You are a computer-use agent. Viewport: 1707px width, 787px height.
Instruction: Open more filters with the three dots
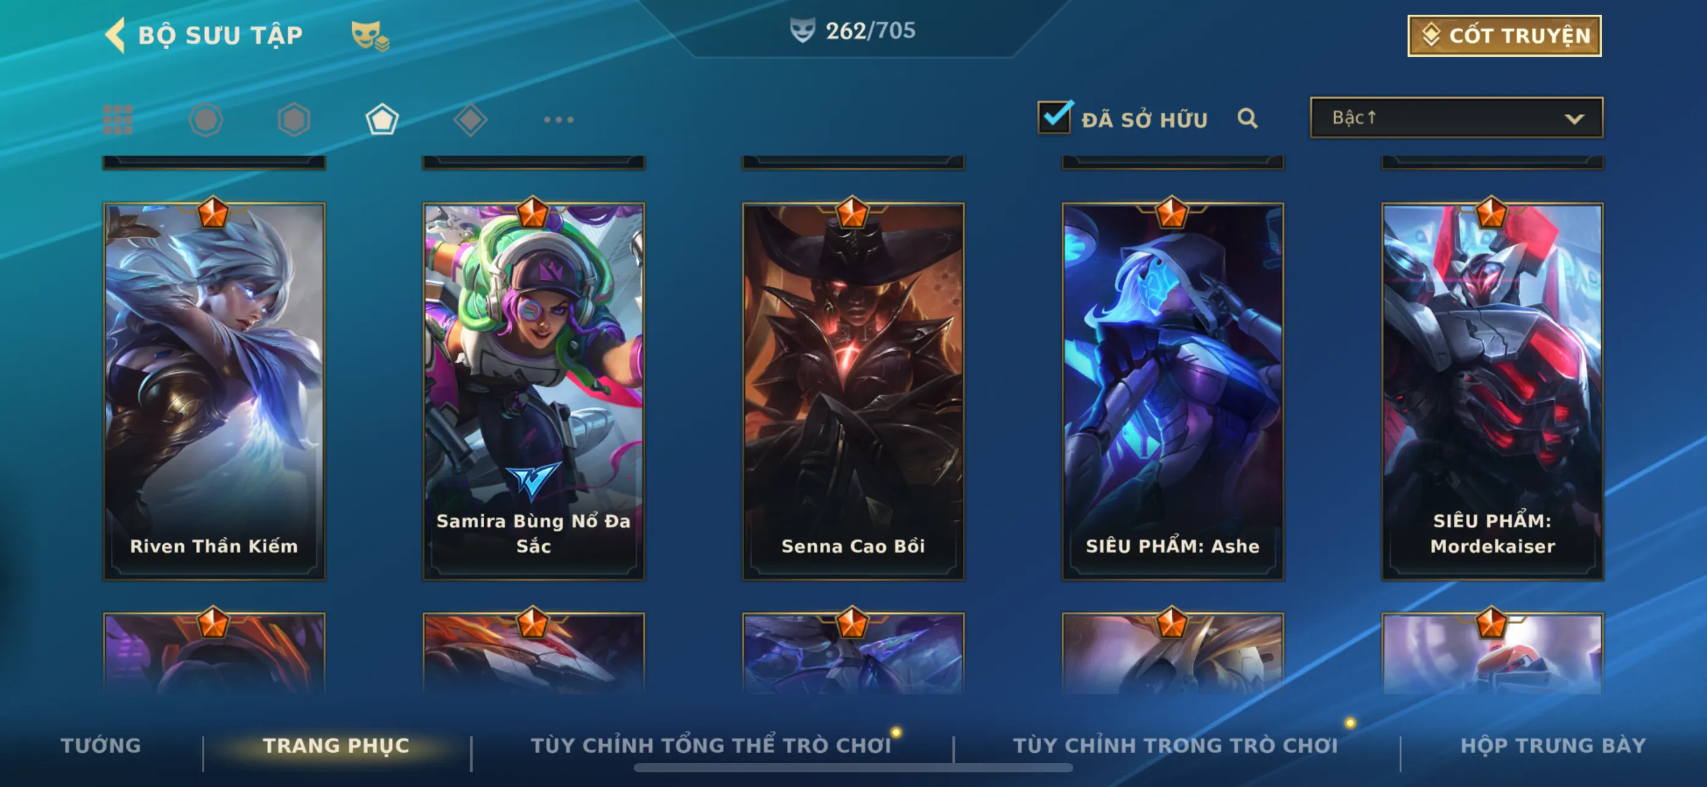pos(559,120)
